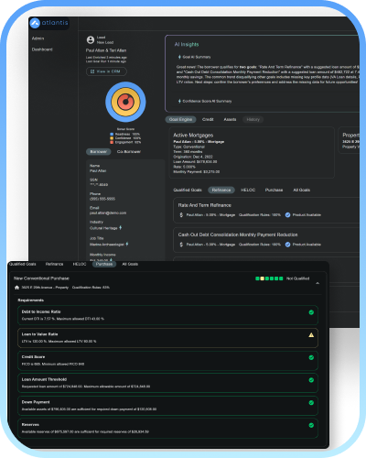The height and width of the screenshot is (458, 366).
Task: Switch to the Assets tab
Action: coord(230,119)
